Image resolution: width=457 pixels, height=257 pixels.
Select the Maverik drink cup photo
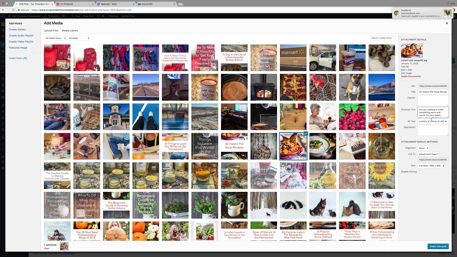(352, 58)
